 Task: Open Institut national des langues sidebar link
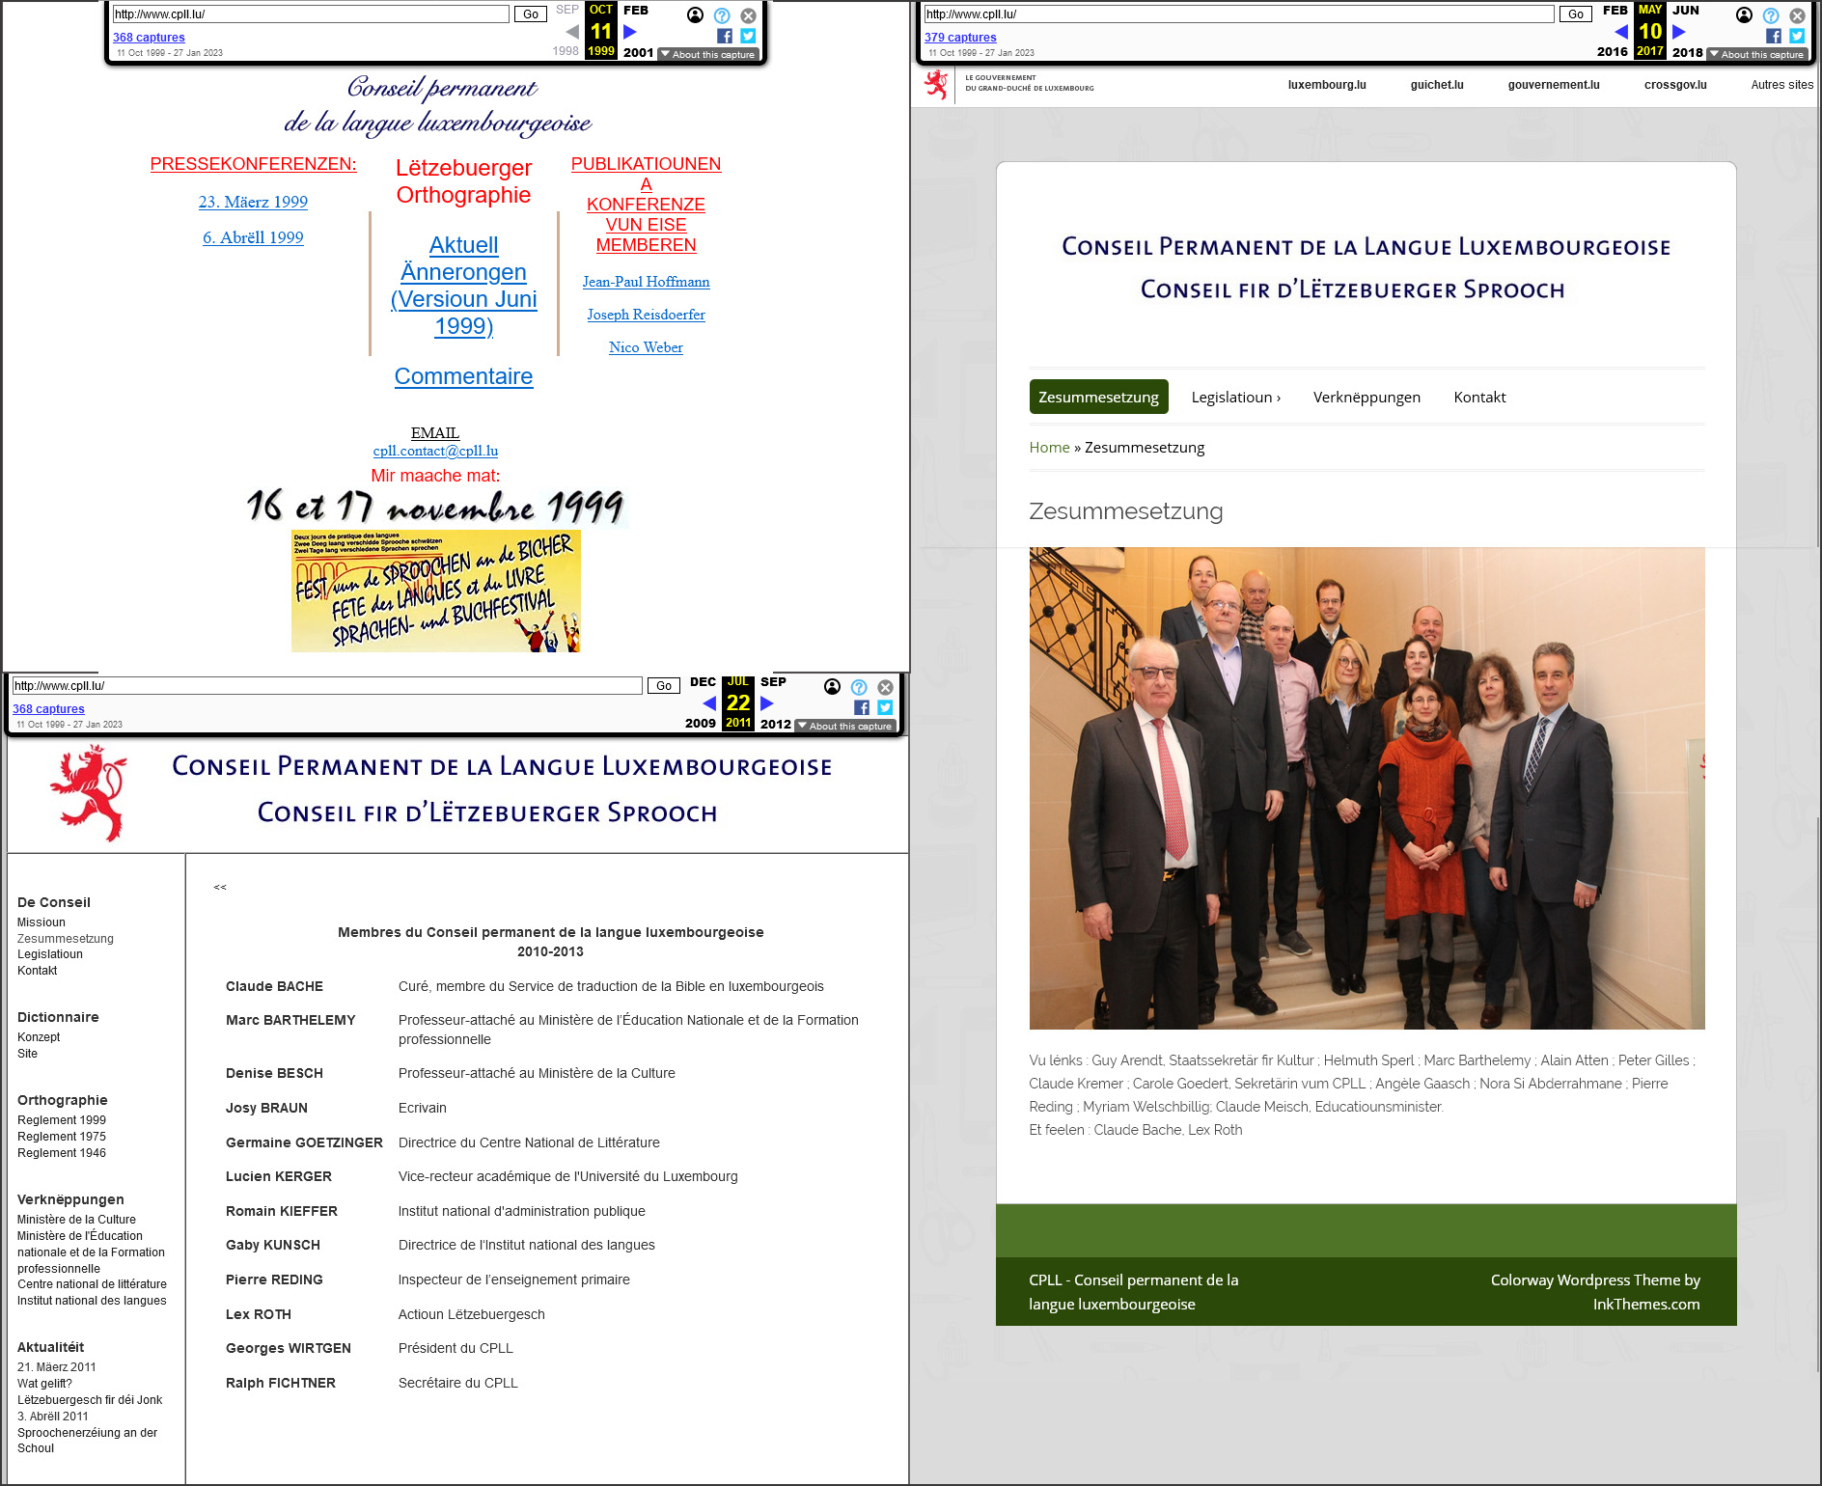pyautogui.click(x=92, y=1301)
